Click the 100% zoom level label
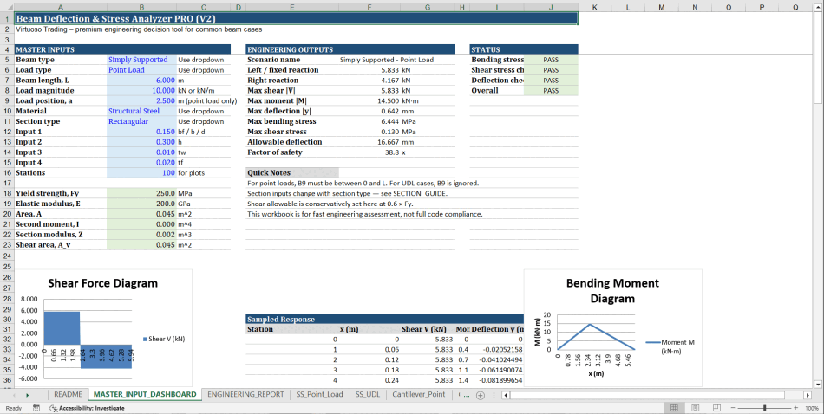Viewport: 824px width, 414px height. coord(810,408)
